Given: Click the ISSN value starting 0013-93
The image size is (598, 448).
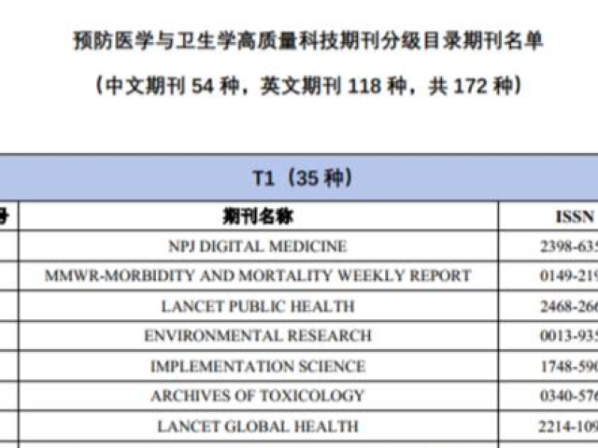Looking at the screenshot, I should tap(569, 336).
